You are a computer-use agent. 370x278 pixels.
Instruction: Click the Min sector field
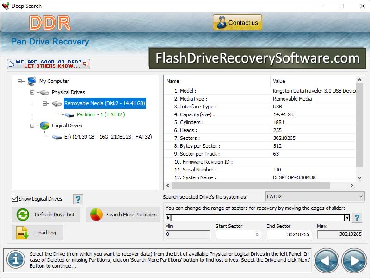click(188, 234)
